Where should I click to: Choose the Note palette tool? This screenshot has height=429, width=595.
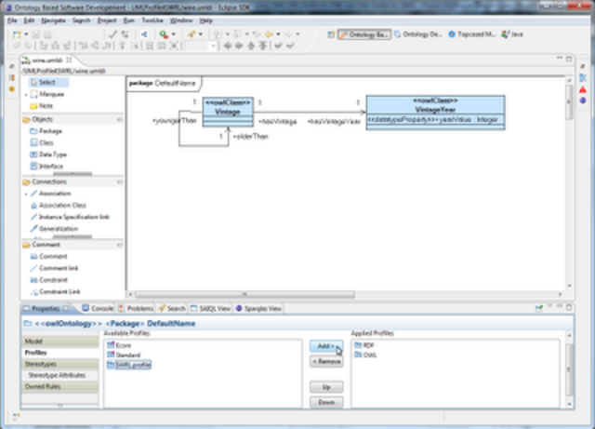tap(42, 106)
